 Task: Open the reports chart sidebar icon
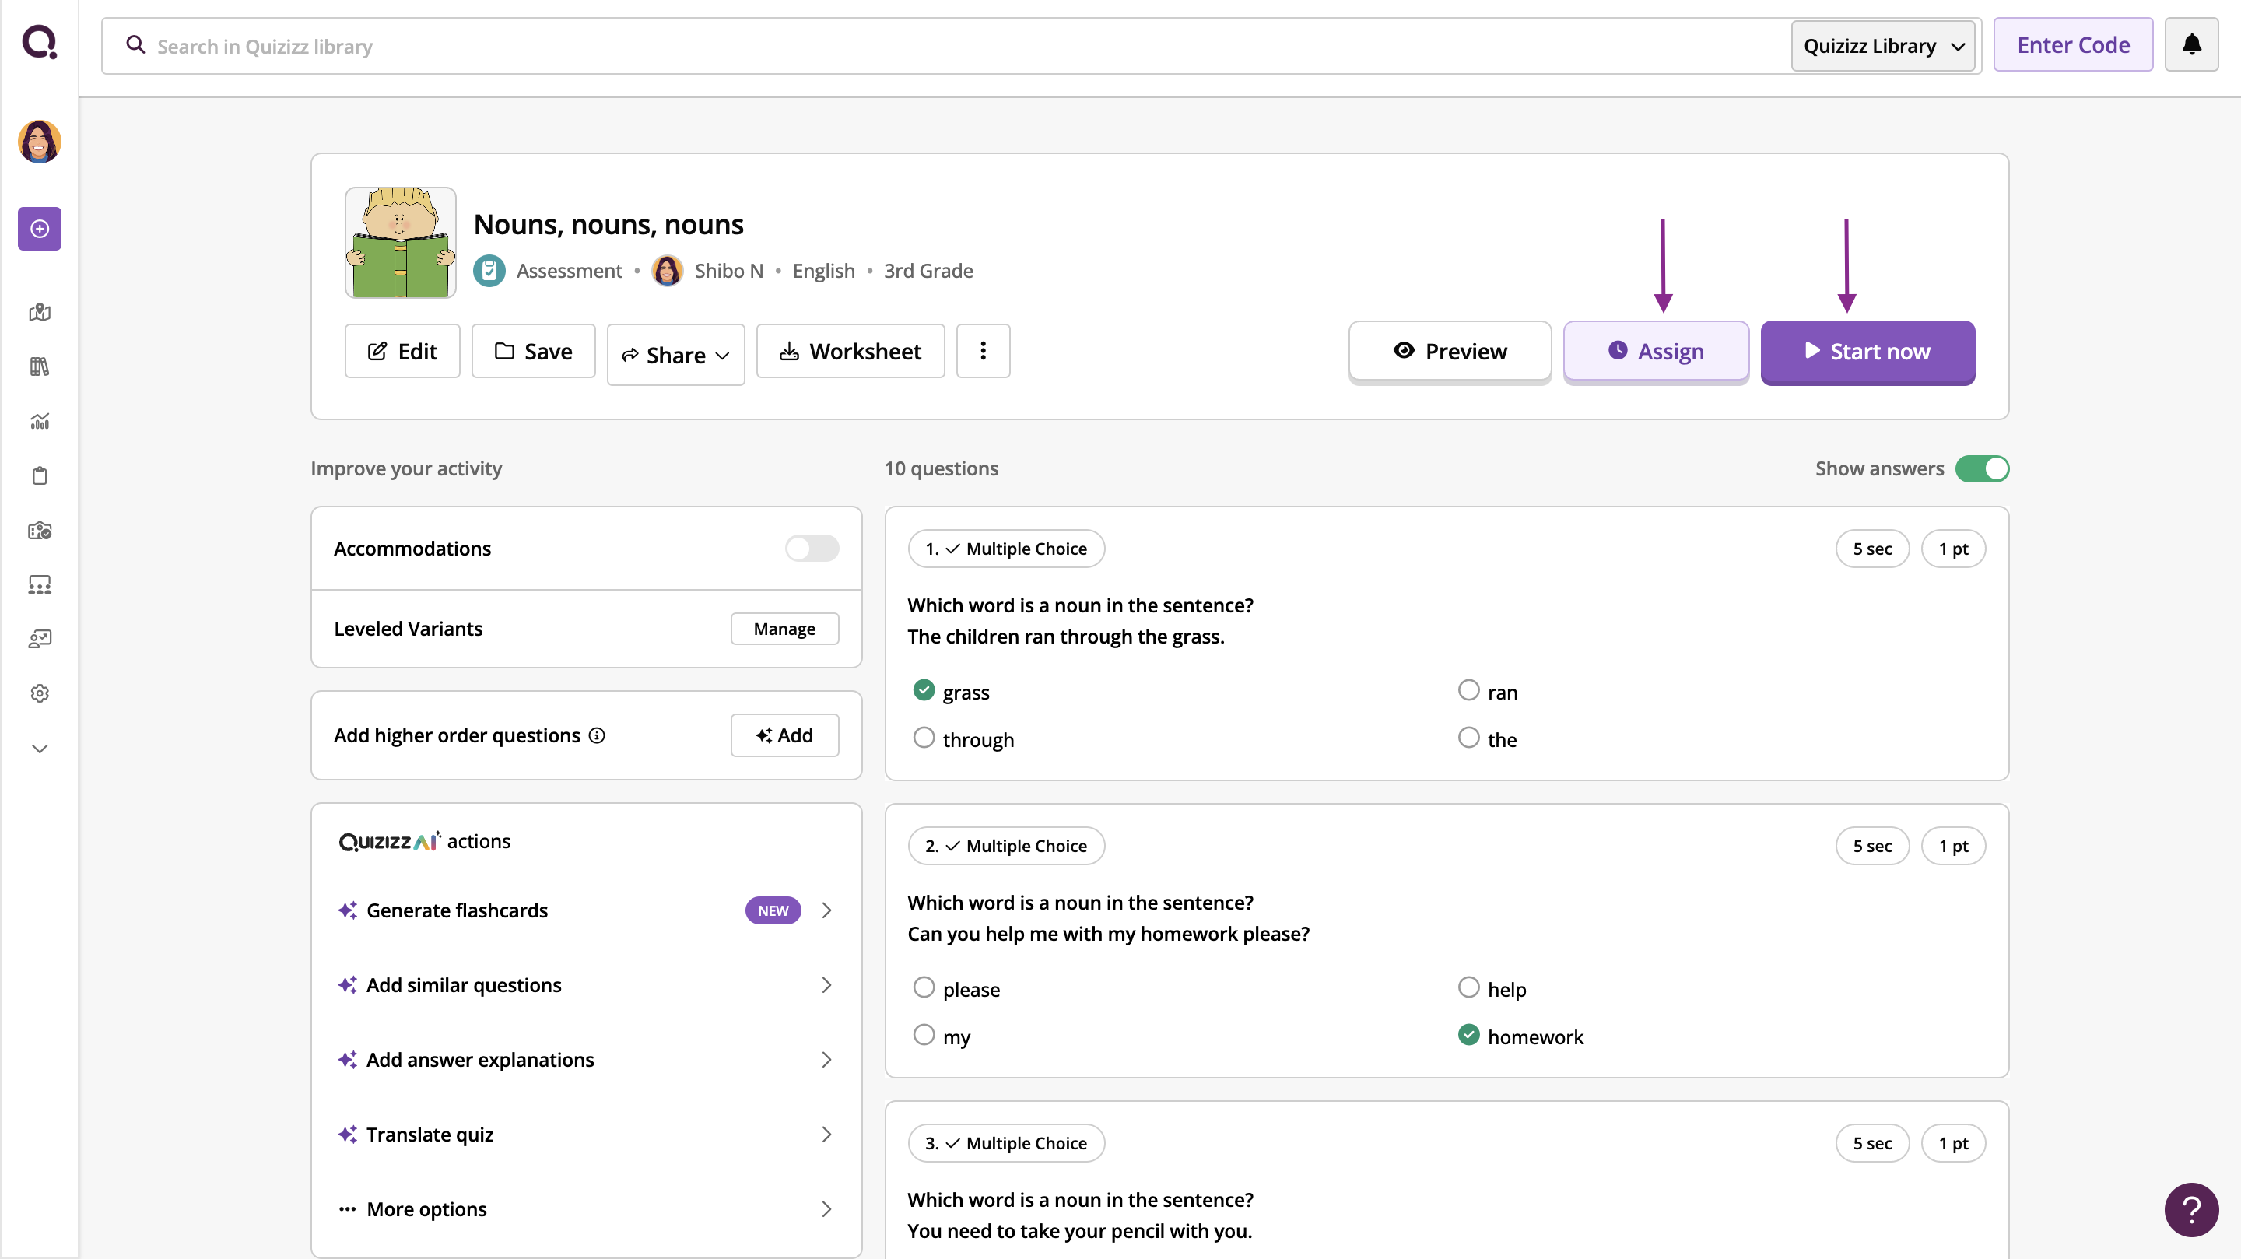(39, 422)
